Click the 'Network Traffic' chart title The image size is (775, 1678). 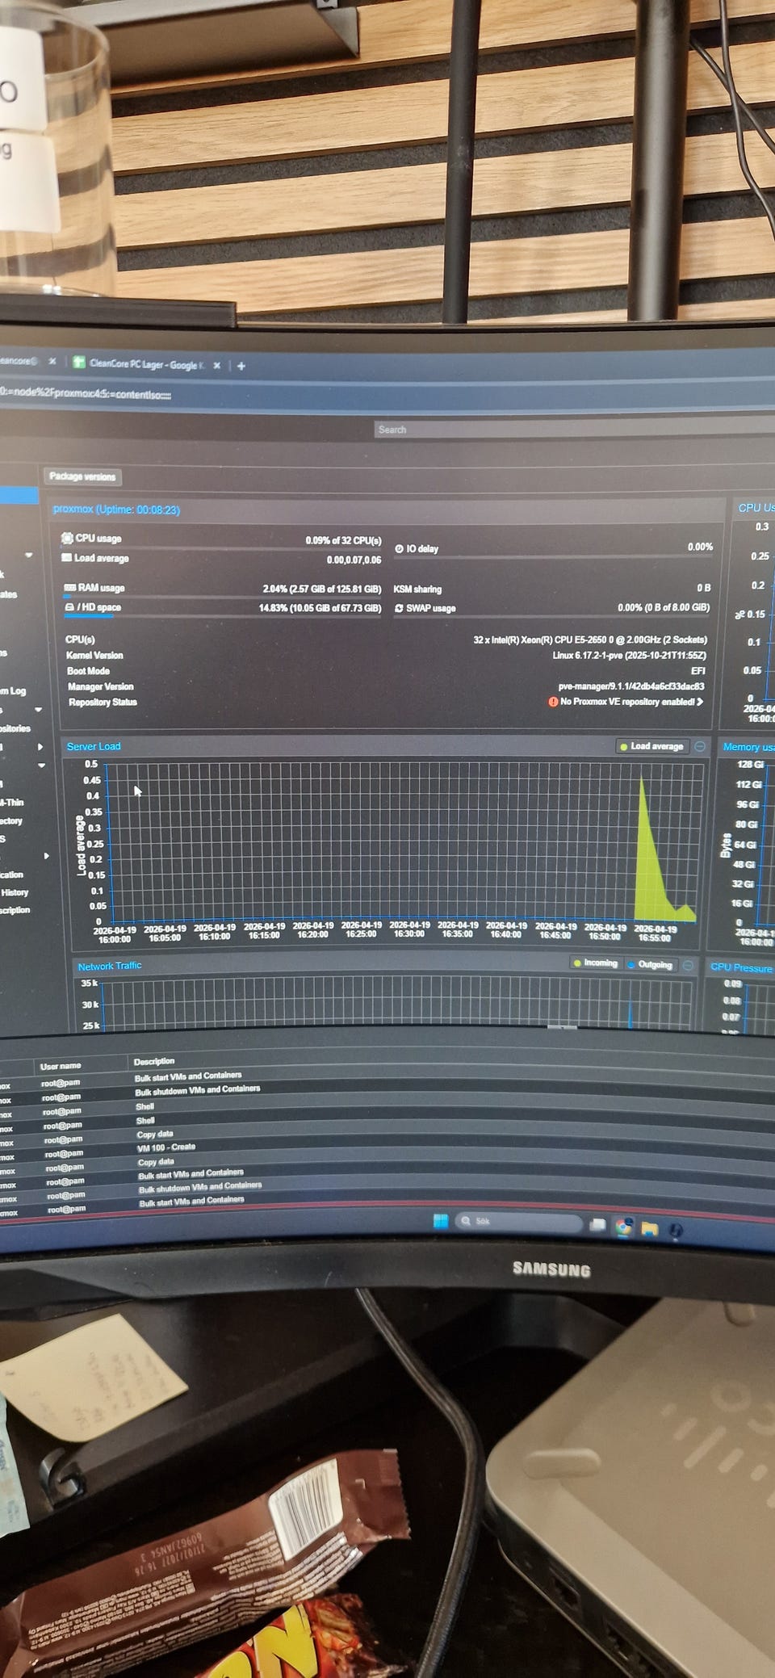tap(109, 966)
